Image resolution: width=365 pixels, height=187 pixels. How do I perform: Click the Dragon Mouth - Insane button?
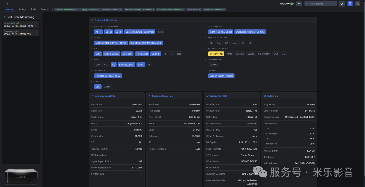click(x=221, y=76)
